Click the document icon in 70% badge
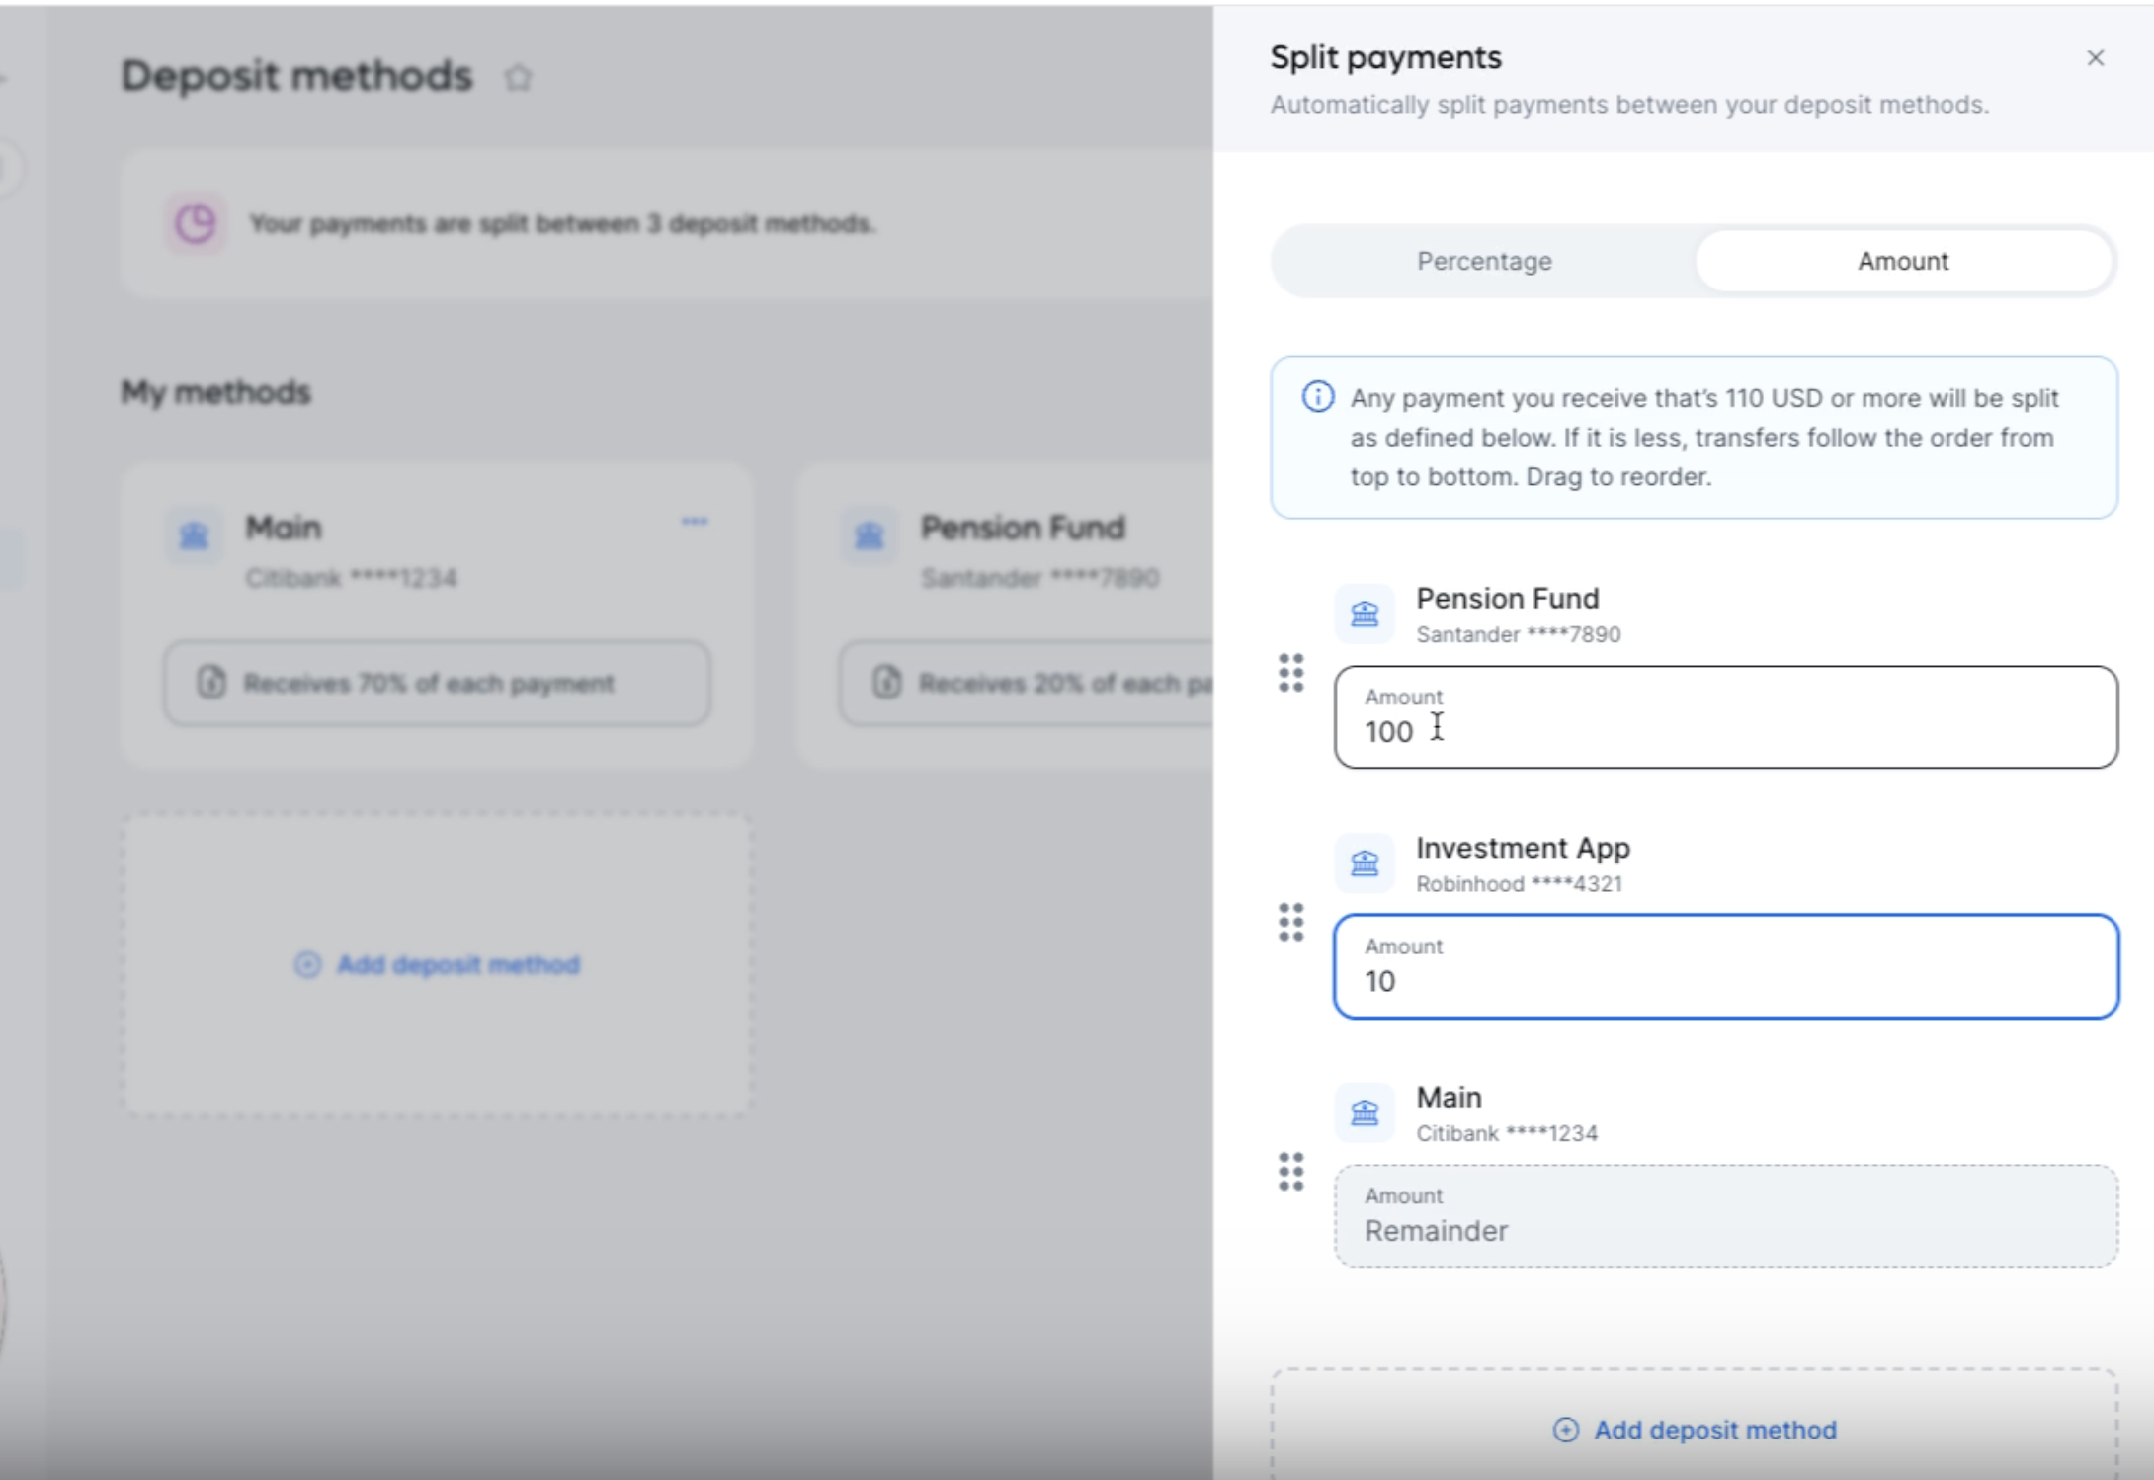Image resolution: width=2154 pixels, height=1480 pixels. 211,682
